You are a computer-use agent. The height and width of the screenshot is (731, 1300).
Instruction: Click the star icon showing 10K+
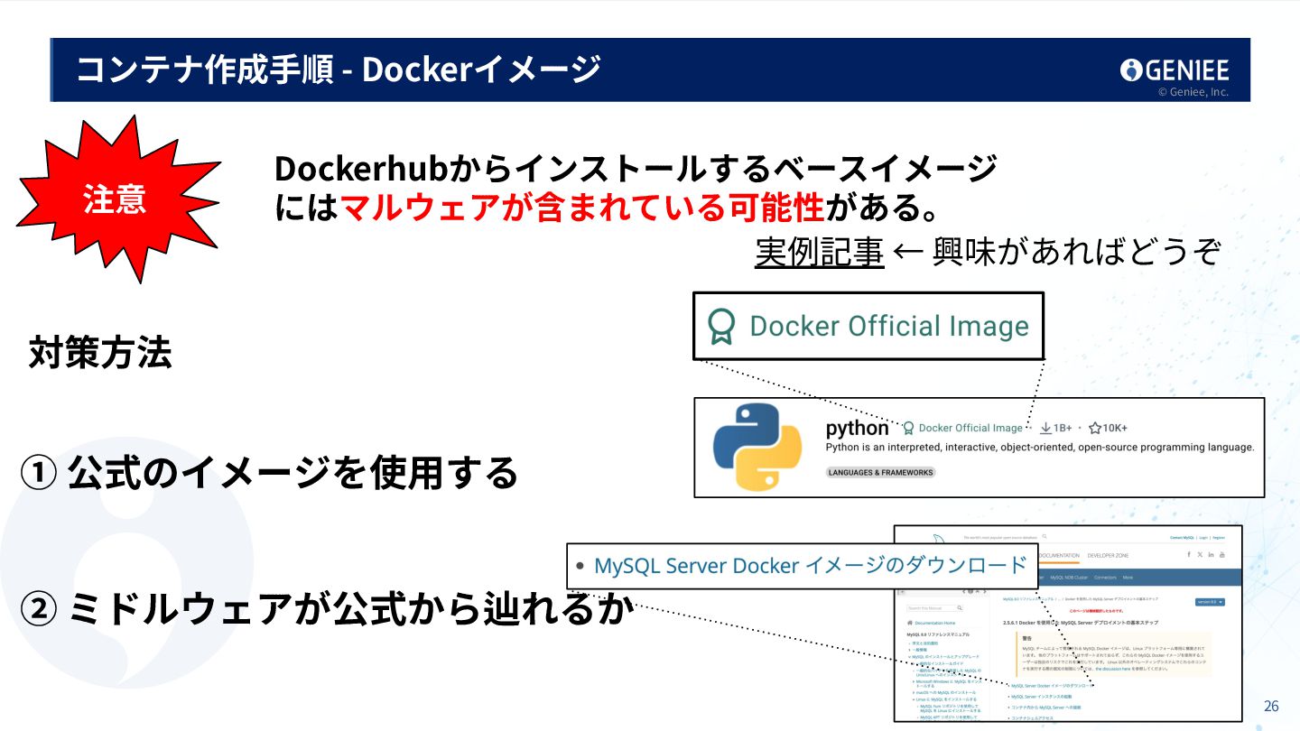click(x=1095, y=428)
